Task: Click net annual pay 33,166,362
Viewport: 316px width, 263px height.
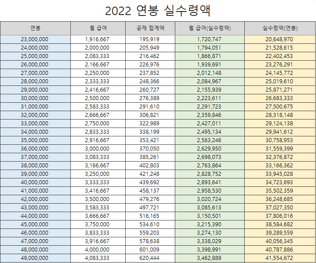Action: [279, 166]
